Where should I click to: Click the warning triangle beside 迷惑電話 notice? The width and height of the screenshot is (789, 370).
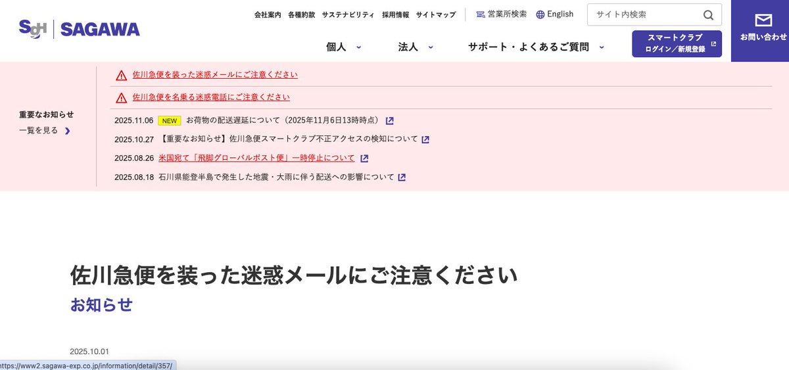tap(121, 97)
